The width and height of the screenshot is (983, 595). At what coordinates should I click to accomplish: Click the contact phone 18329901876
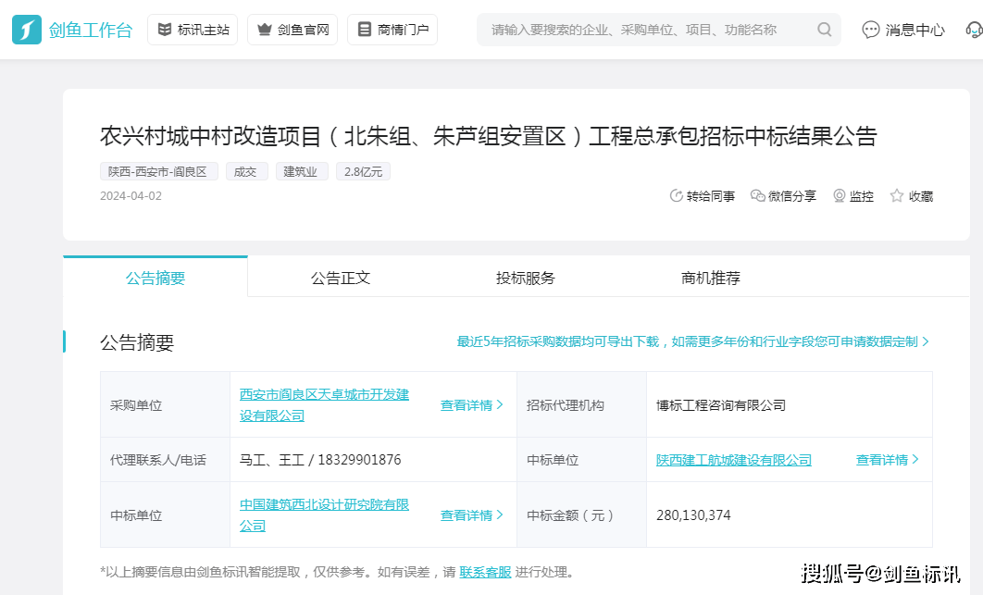[x=359, y=460]
